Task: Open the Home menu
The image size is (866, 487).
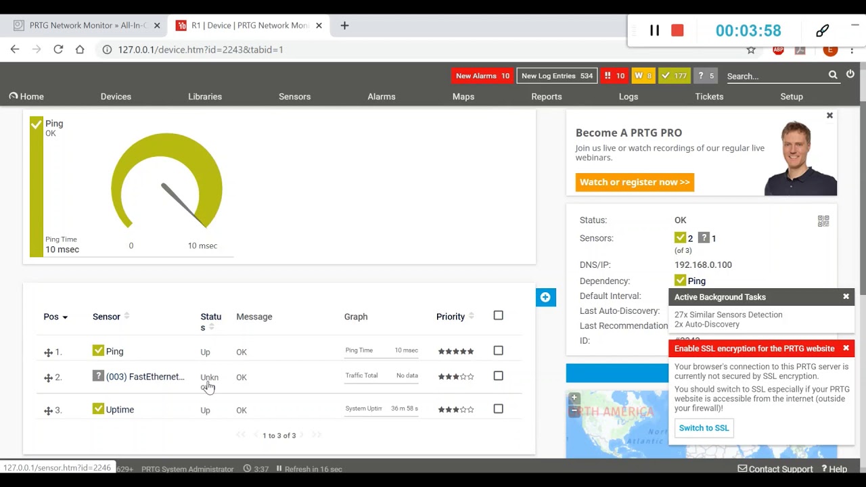Action: 26,97
